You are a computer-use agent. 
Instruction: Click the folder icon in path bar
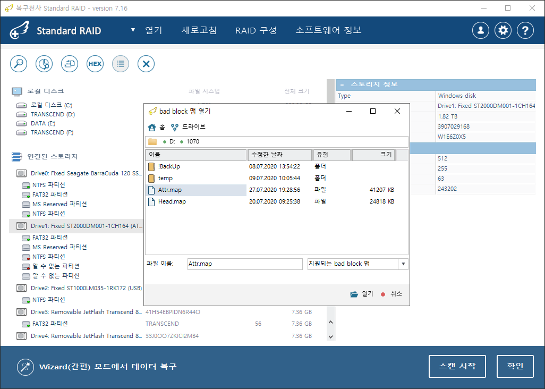(x=152, y=141)
